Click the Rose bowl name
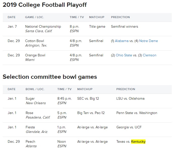This screenshot has width=176, height=148. (30, 113)
